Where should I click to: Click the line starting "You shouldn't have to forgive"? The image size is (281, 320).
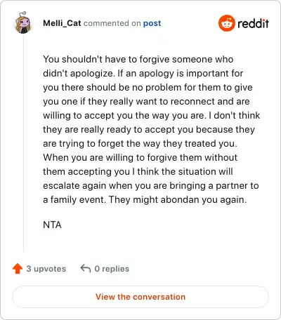[x=138, y=59]
